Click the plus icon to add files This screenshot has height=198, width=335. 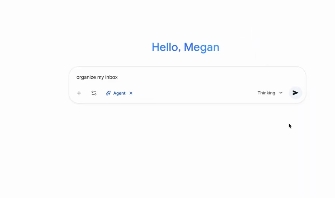click(79, 93)
